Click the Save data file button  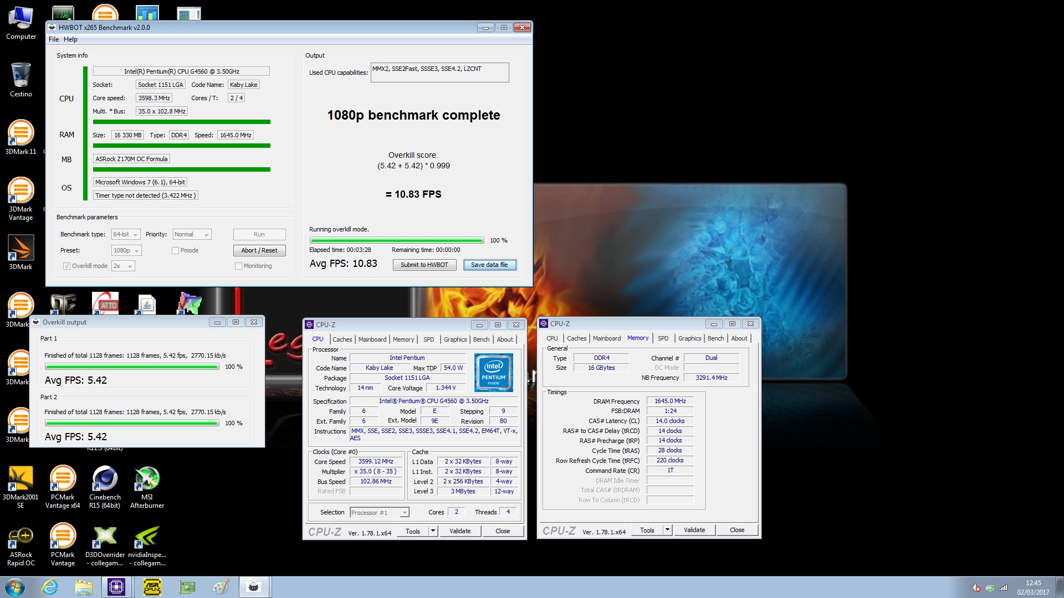(x=489, y=265)
